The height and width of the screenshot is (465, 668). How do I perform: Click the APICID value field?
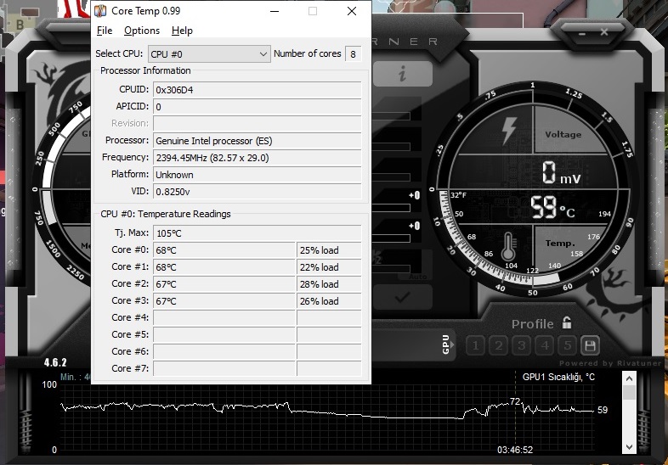pos(257,107)
